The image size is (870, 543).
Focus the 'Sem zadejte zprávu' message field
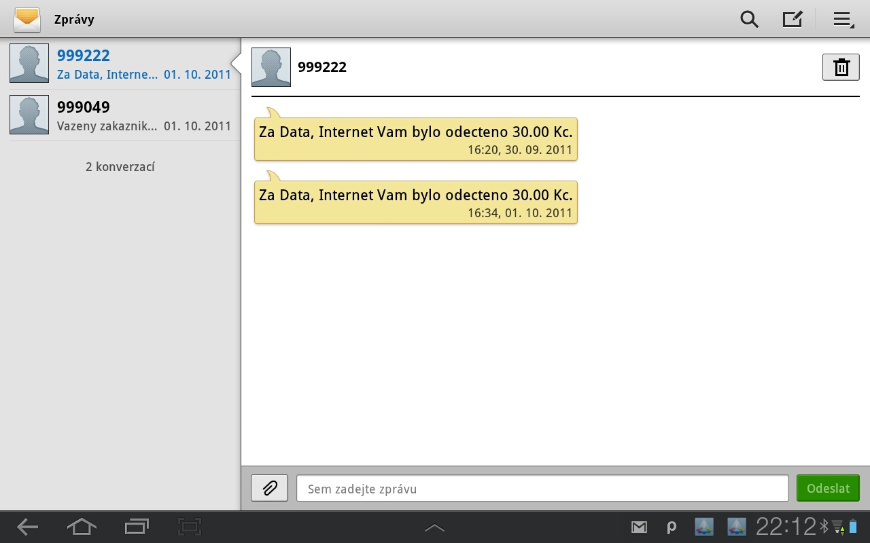542,488
